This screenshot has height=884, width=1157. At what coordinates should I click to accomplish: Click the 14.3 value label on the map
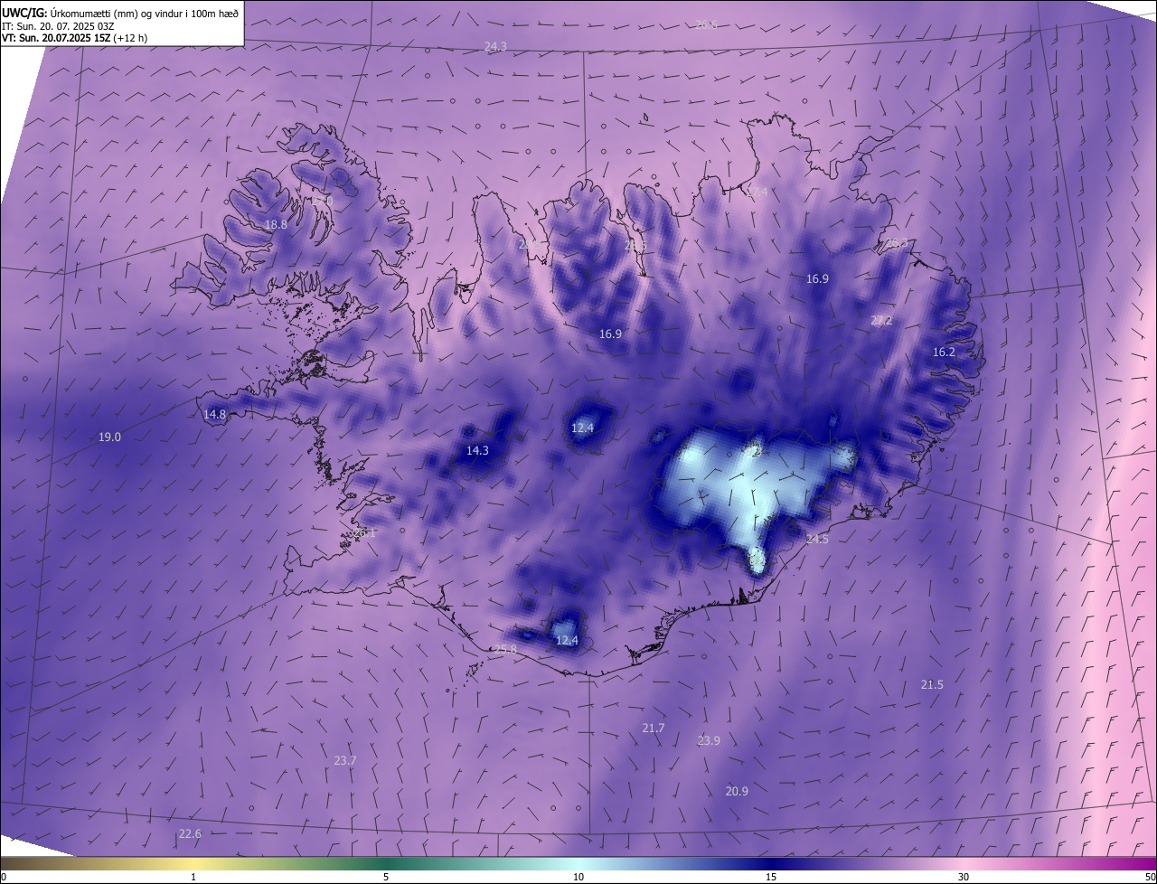477,450
